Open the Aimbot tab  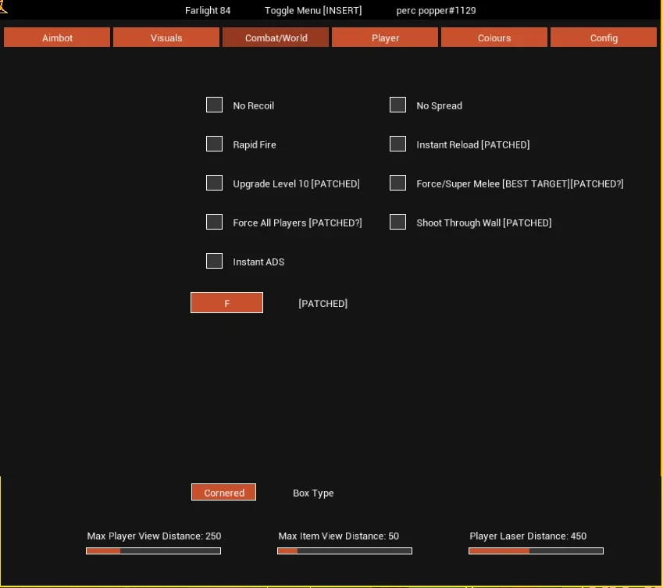57,37
